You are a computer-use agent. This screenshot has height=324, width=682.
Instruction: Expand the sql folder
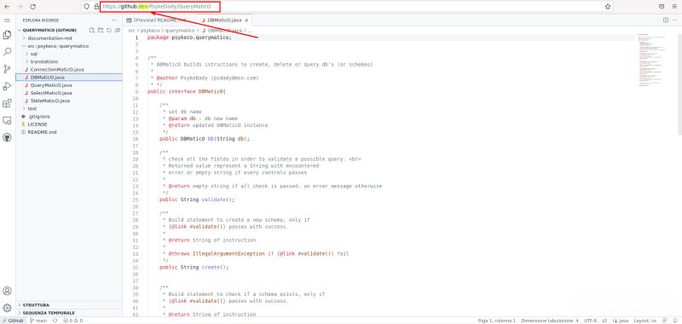33,54
